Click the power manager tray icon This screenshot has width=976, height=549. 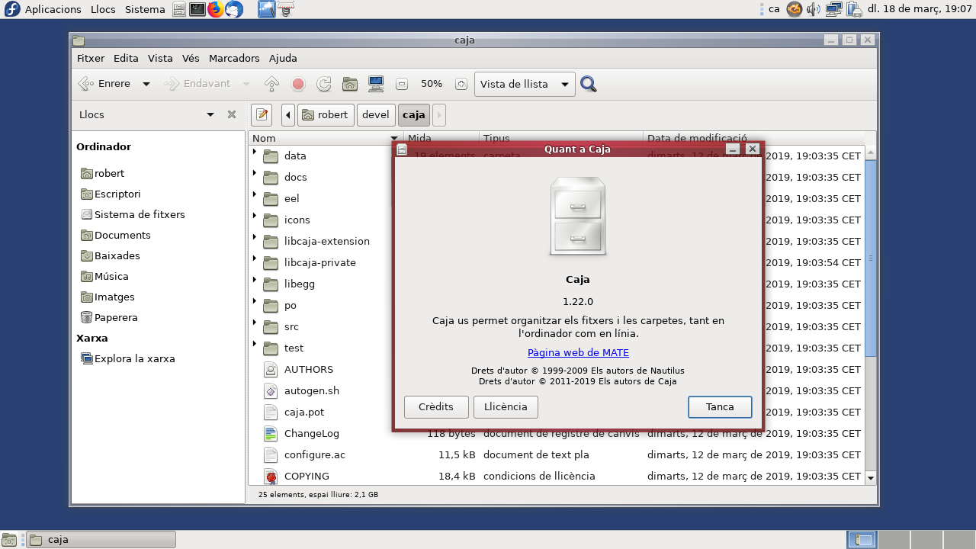(853, 9)
